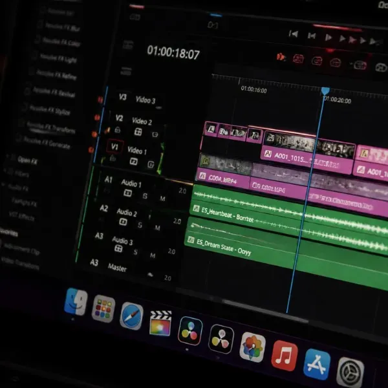This screenshot has width=388, height=388.
Task: Select Fairlight FX in effects list
Action: coord(25,202)
